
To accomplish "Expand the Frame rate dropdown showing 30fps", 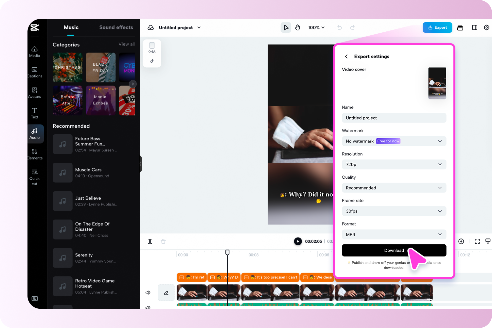I will pos(394,211).
